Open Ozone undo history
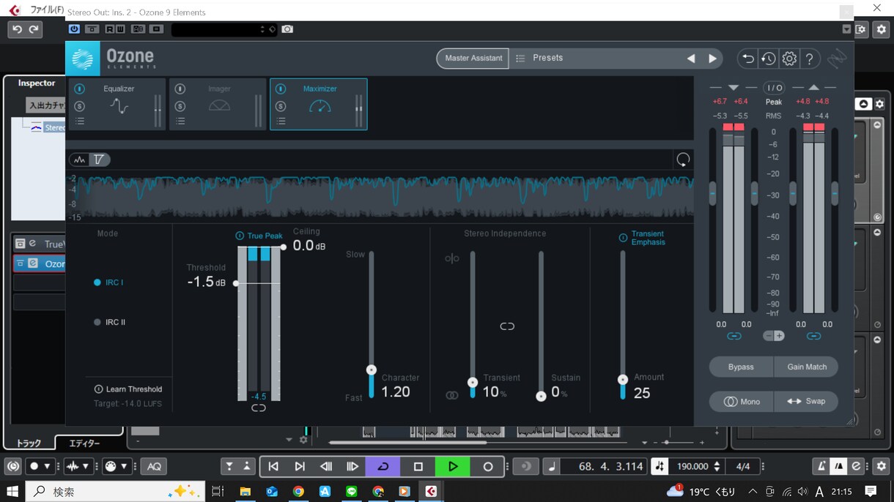 click(x=768, y=59)
